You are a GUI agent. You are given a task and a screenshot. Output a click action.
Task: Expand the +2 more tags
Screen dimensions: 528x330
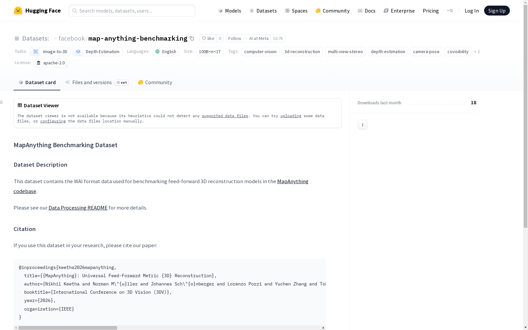pos(477,51)
